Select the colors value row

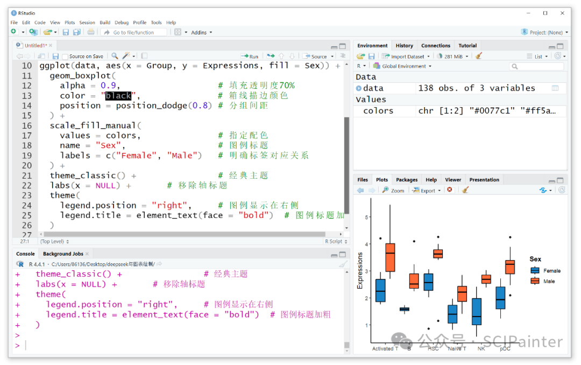tap(460, 110)
